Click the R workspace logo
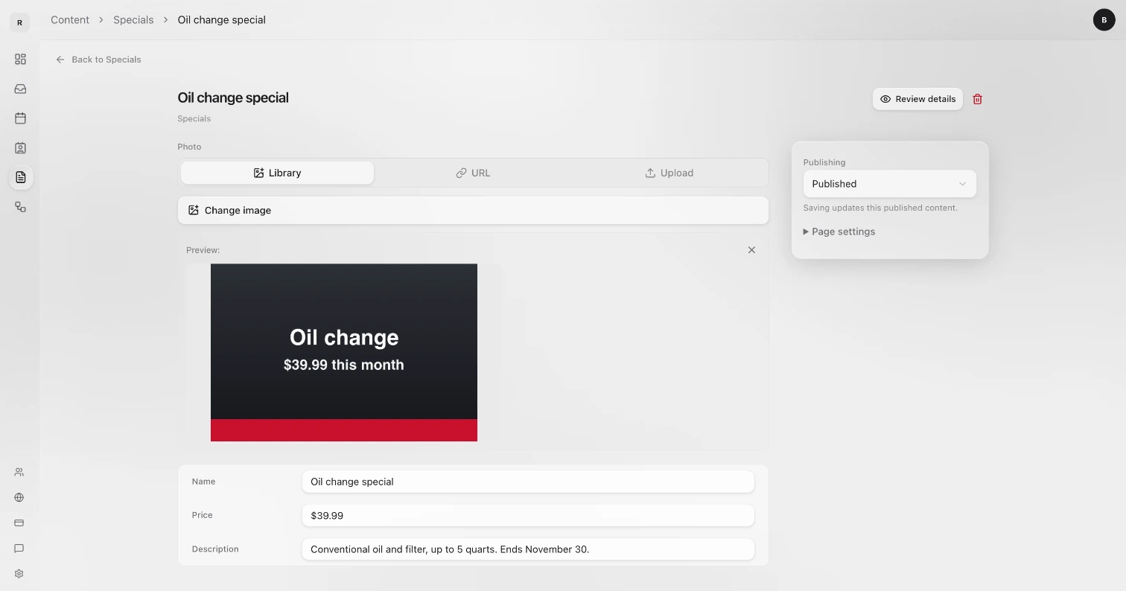 19,22
